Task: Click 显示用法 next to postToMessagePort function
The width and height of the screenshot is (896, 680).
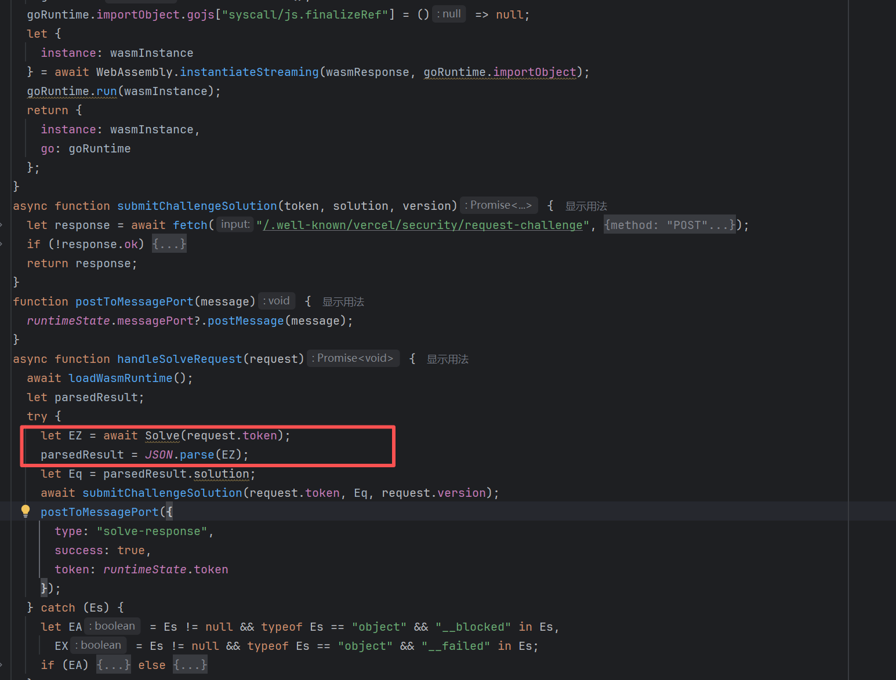Action: click(x=343, y=302)
